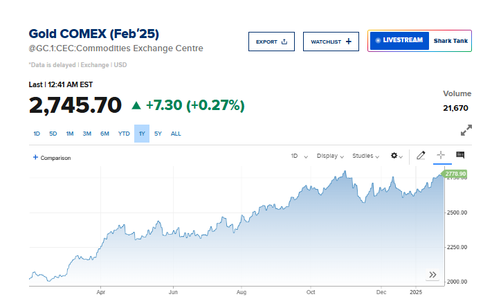Click the Export share icon
The image size is (483, 308).
click(284, 42)
